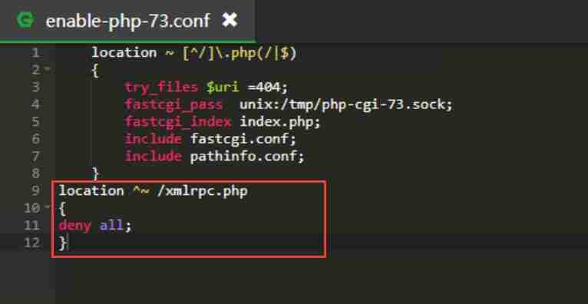Click on fastcgi_index keyword
This screenshot has width=588, height=304.
(178, 122)
